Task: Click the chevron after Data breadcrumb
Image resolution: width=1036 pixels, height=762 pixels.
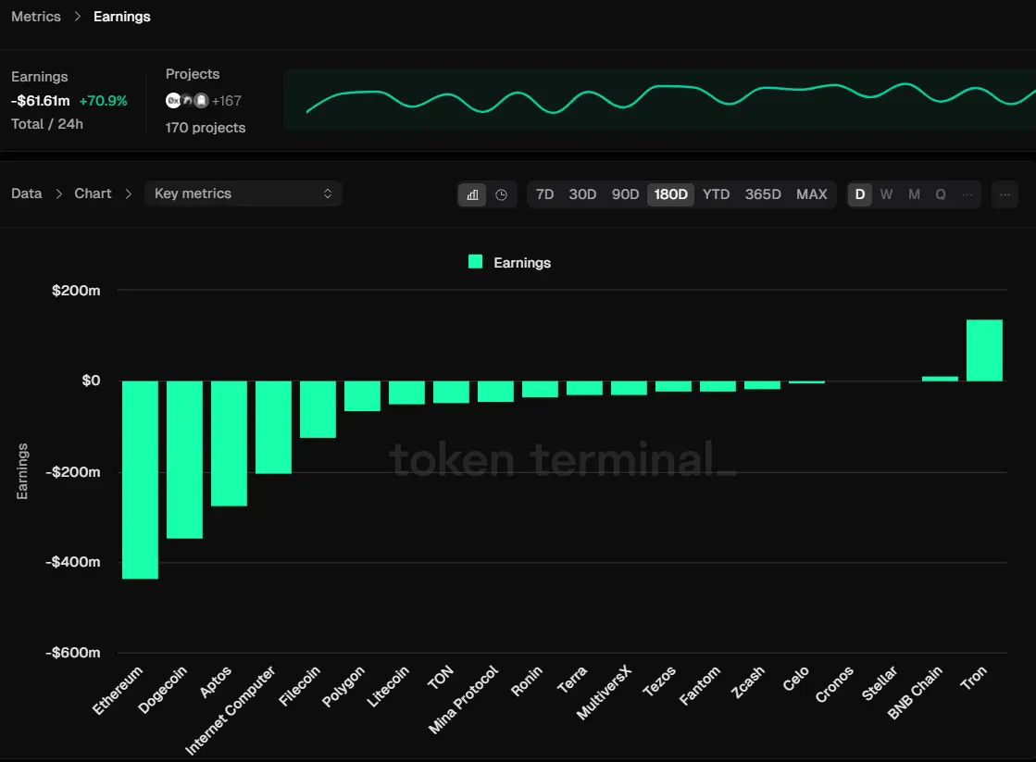Action: pyautogui.click(x=59, y=194)
